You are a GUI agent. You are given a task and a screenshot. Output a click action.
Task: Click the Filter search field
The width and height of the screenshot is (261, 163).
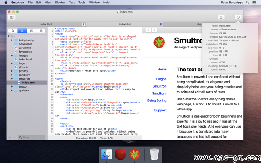click(x=32, y=138)
